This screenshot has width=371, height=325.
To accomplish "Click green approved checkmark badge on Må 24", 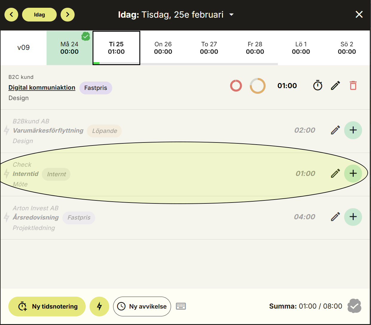I will (x=86, y=36).
